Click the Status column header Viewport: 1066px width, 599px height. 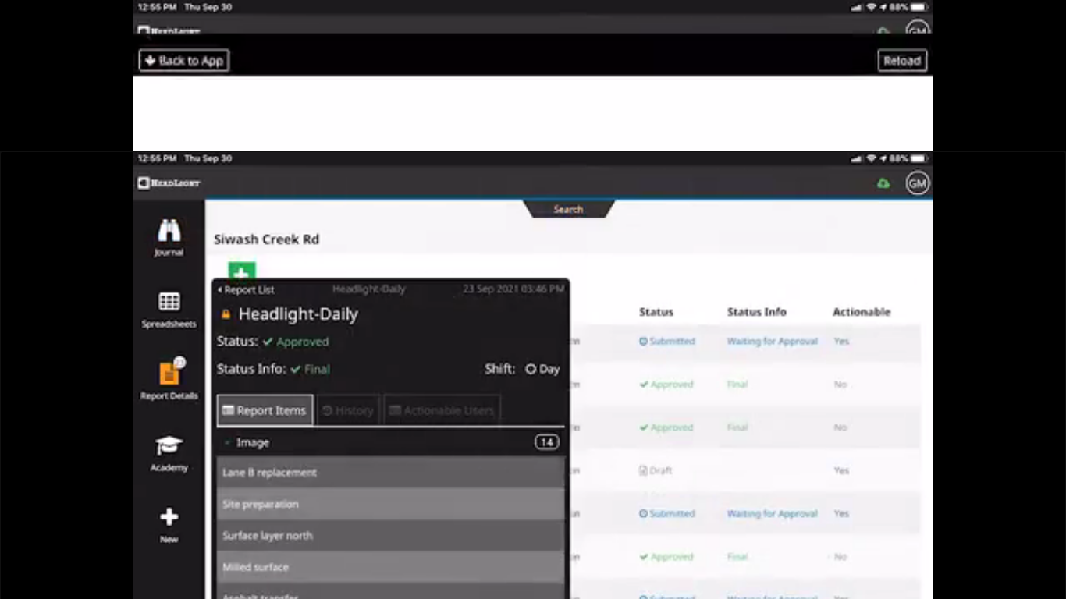pos(656,312)
